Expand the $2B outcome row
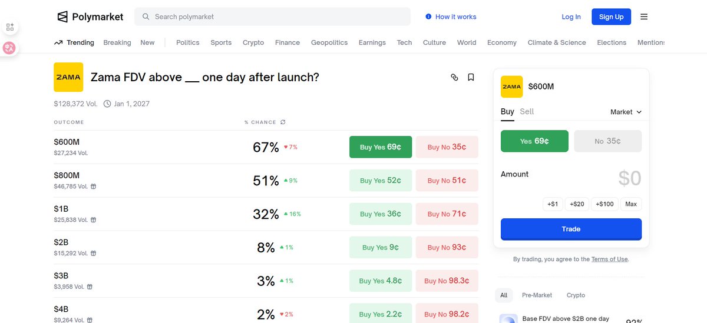The height and width of the screenshot is (323, 707). click(147, 248)
